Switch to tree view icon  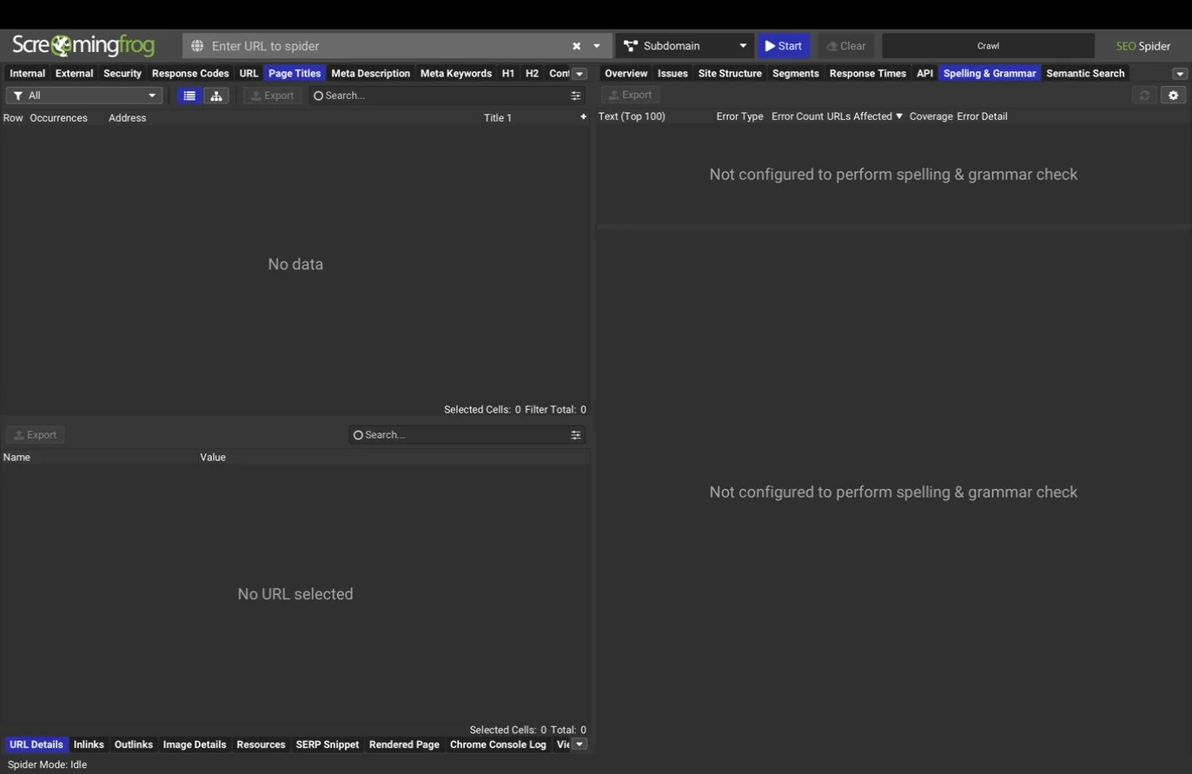[216, 96]
